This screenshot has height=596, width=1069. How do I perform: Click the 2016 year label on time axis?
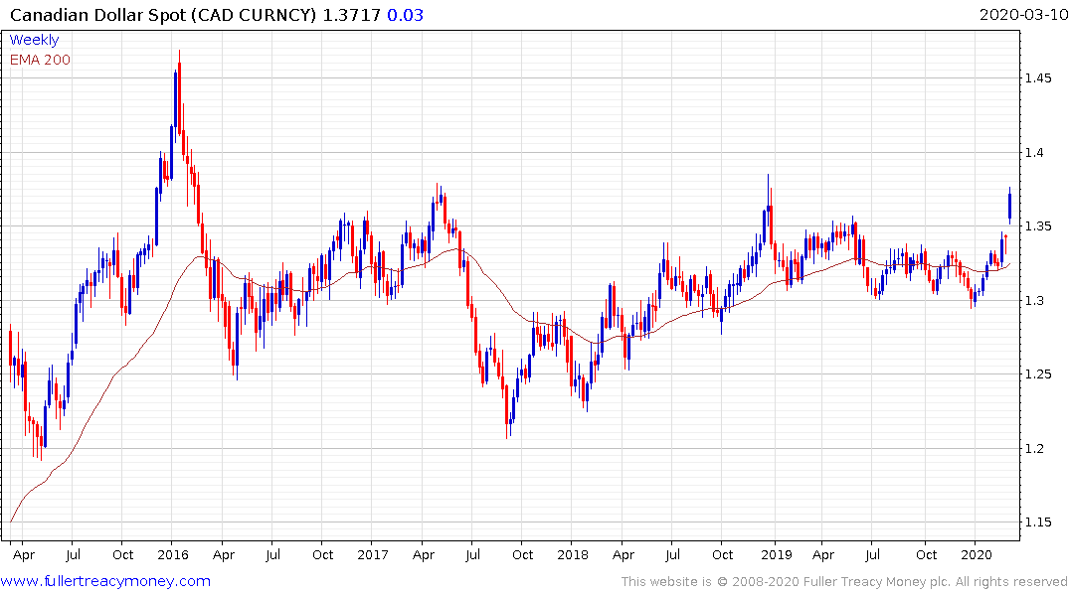(172, 554)
